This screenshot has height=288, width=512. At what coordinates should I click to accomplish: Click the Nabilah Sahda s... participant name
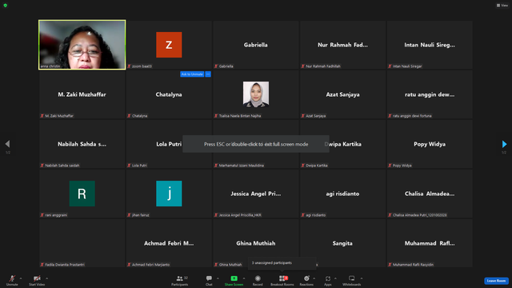click(x=82, y=144)
